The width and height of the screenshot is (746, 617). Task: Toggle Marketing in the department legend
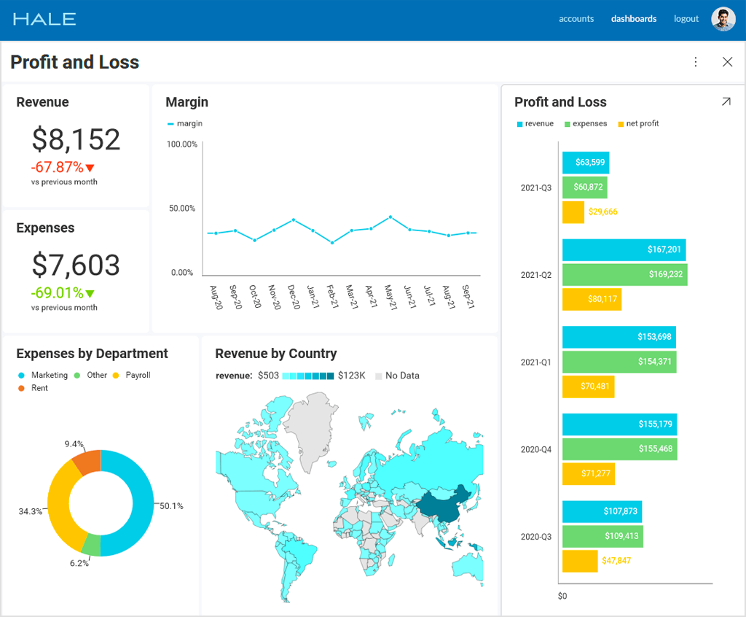[44, 375]
